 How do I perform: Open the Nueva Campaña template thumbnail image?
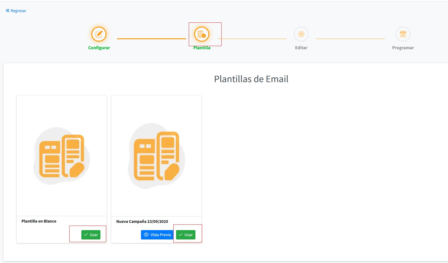tap(156, 156)
